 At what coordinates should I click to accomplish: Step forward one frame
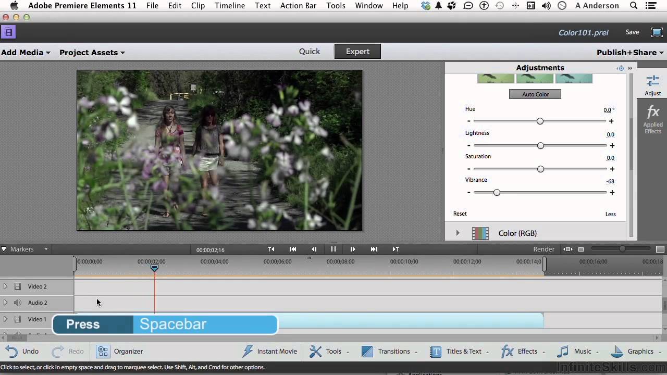(x=353, y=249)
